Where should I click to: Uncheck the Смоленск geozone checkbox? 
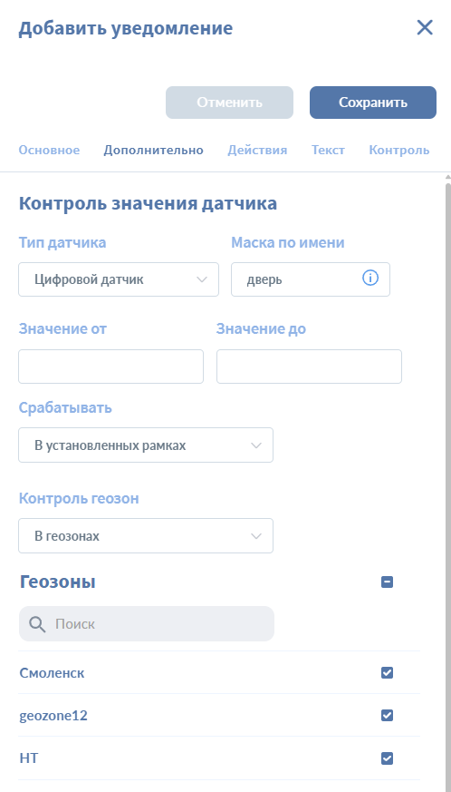[x=387, y=673]
